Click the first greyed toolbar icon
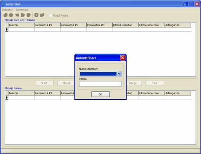The height and width of the screenshot is (154, 201). point(5,15)
